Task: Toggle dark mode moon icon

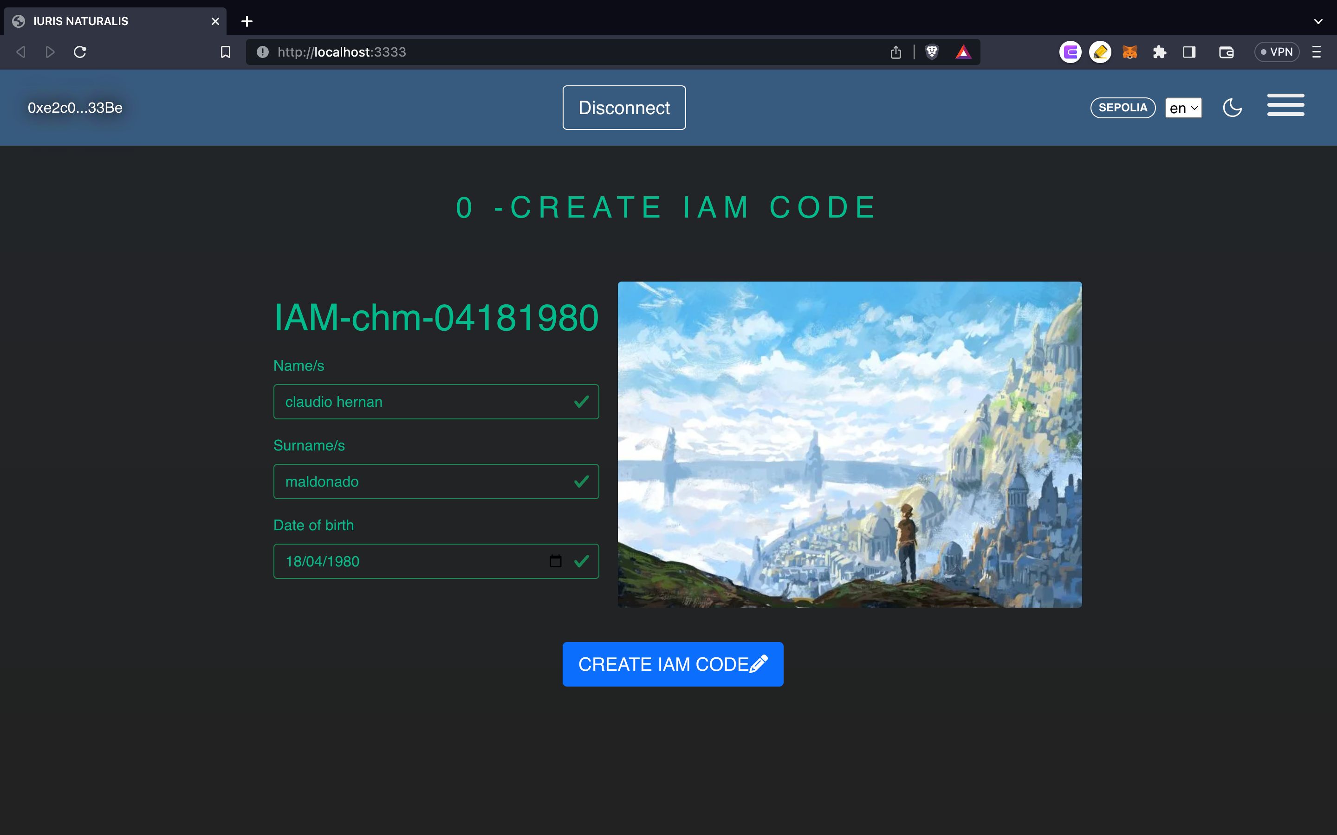Action: 1232,108
